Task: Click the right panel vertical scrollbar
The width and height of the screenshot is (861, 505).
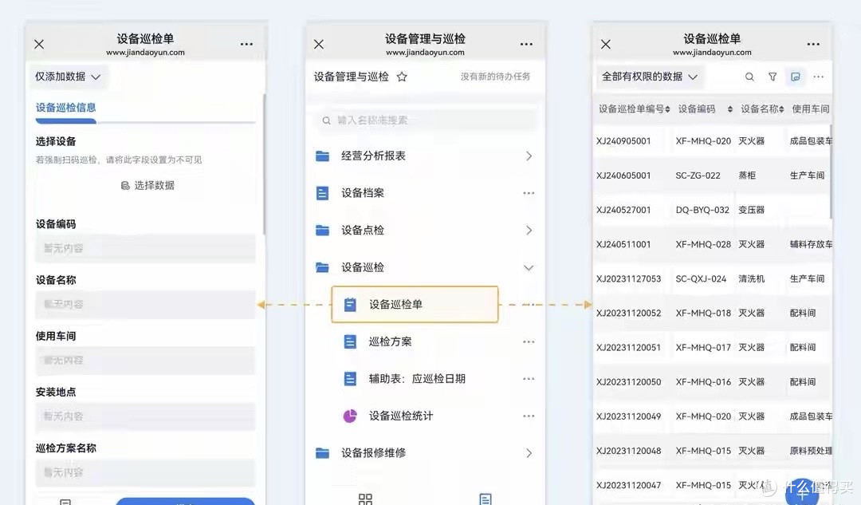Action: click(830, 171)
